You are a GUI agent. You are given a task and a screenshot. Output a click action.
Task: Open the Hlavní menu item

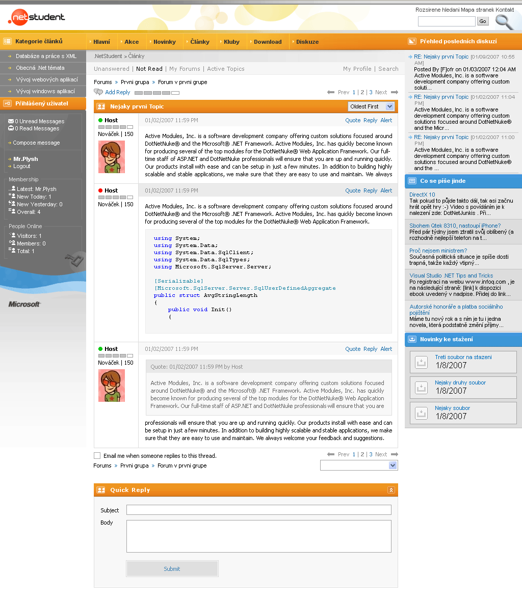click(x=101, y=42)
